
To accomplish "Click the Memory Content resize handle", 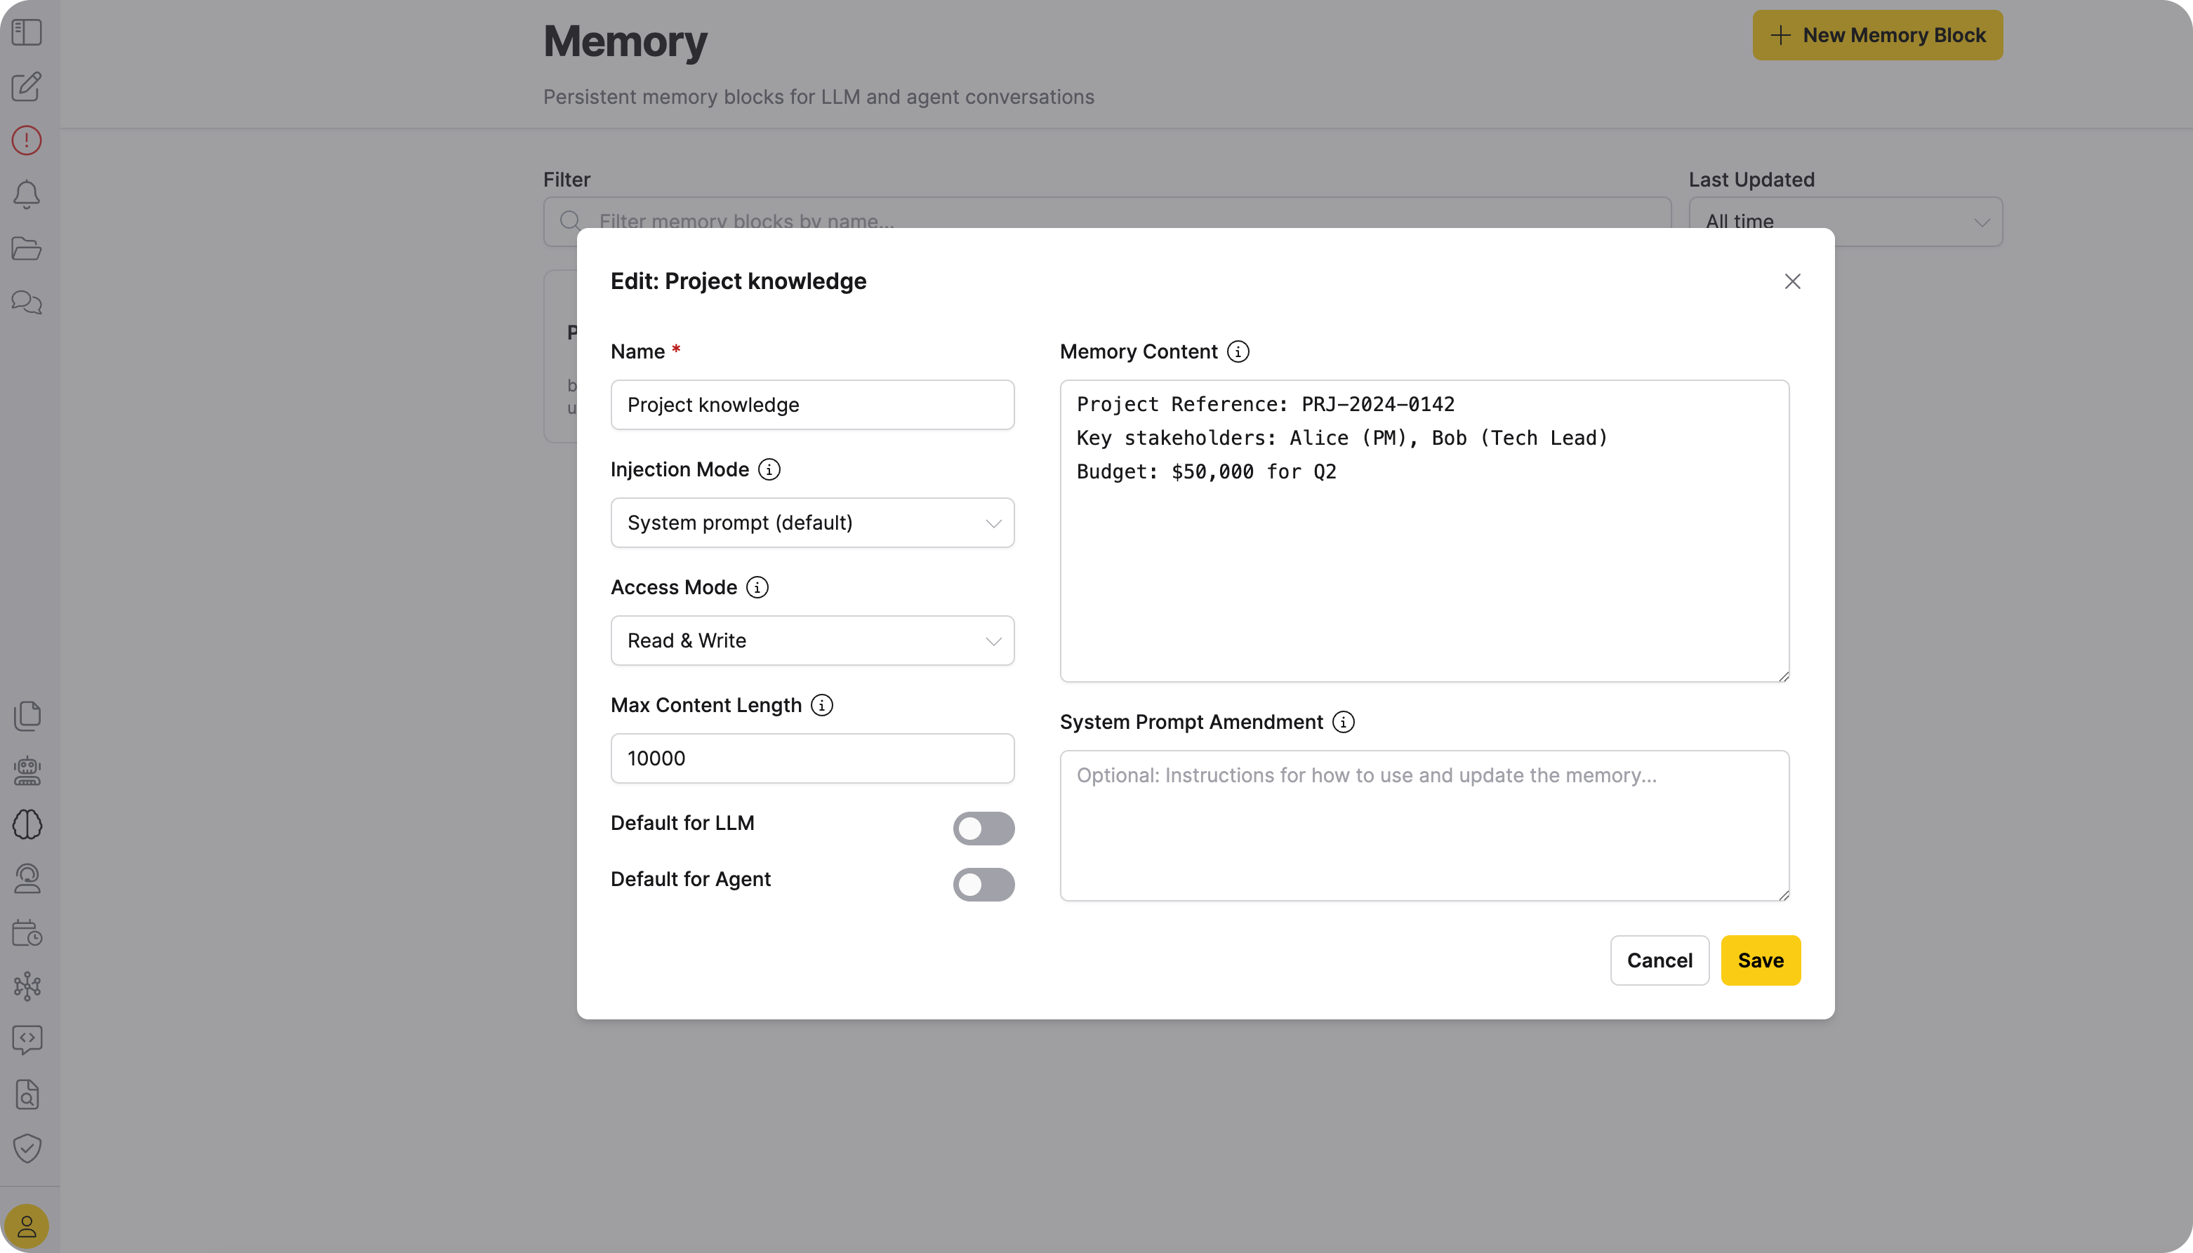I will pyautogui.click(x=1783, y=676).
